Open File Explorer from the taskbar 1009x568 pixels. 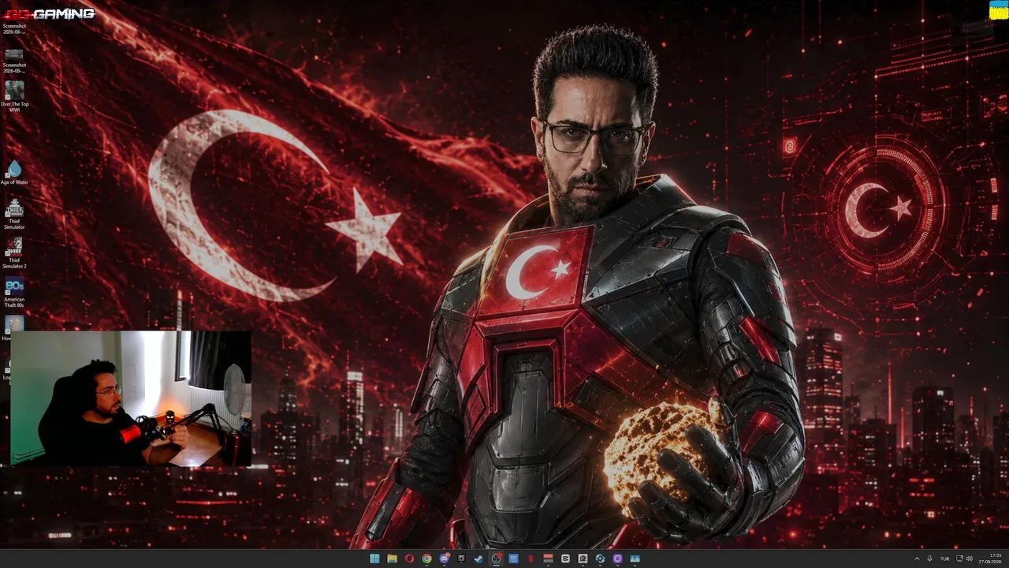(x=392, y=559)
